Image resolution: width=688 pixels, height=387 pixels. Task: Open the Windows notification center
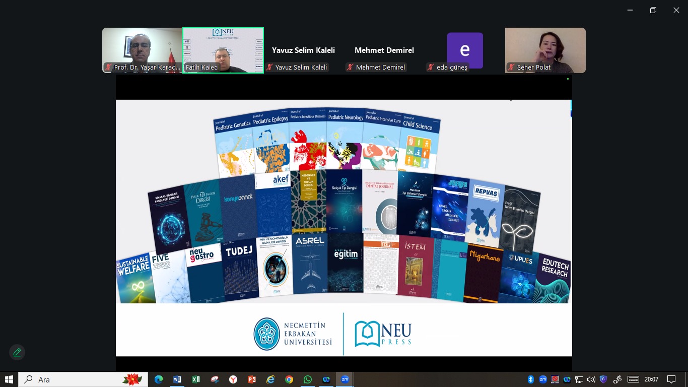(671, 379)
